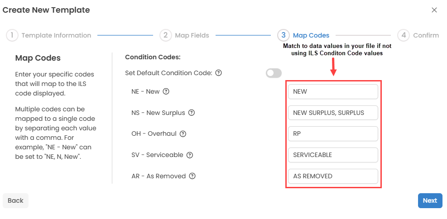Close the Create New Template dialog
447x219 pixels.
[434, 10]
